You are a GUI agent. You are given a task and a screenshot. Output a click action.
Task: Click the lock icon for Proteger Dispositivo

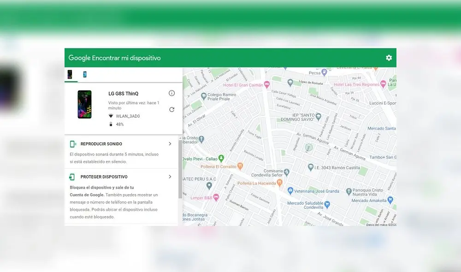click(x=71, y=177)
